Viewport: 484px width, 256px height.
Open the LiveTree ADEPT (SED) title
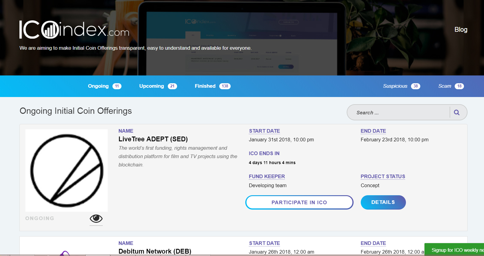pyautogui.click(x=153, y=139)
